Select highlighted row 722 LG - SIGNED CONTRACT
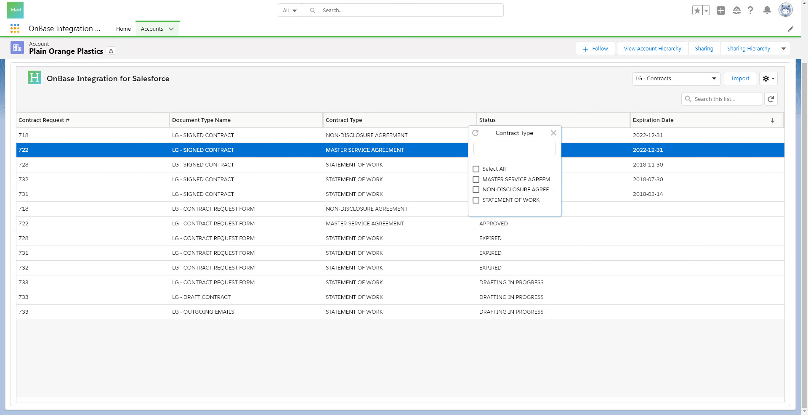The height and width of the screenshot is (415, 808). 400,150
